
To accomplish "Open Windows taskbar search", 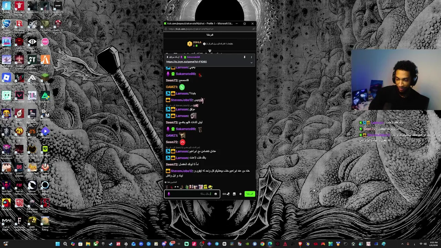I will (x=65, y=244).
